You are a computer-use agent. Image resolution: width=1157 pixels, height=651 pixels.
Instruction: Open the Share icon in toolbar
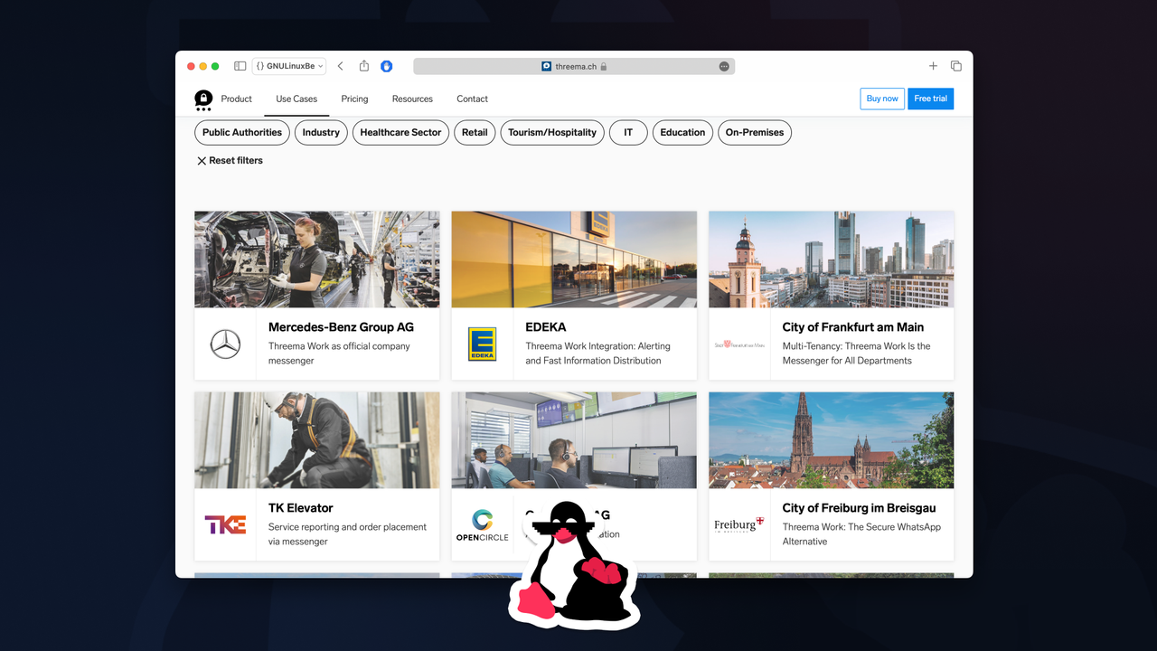click(364, 66)
